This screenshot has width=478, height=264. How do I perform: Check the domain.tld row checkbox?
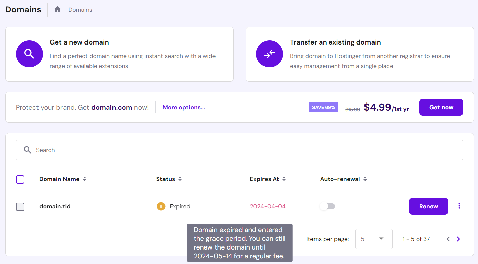(x=20, y=207)
